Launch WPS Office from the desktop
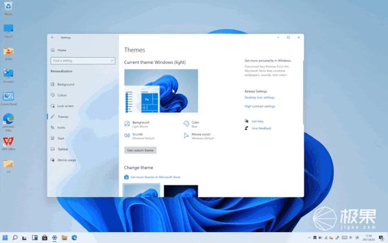Screen dimensions: 388x243 coord(8,143)
